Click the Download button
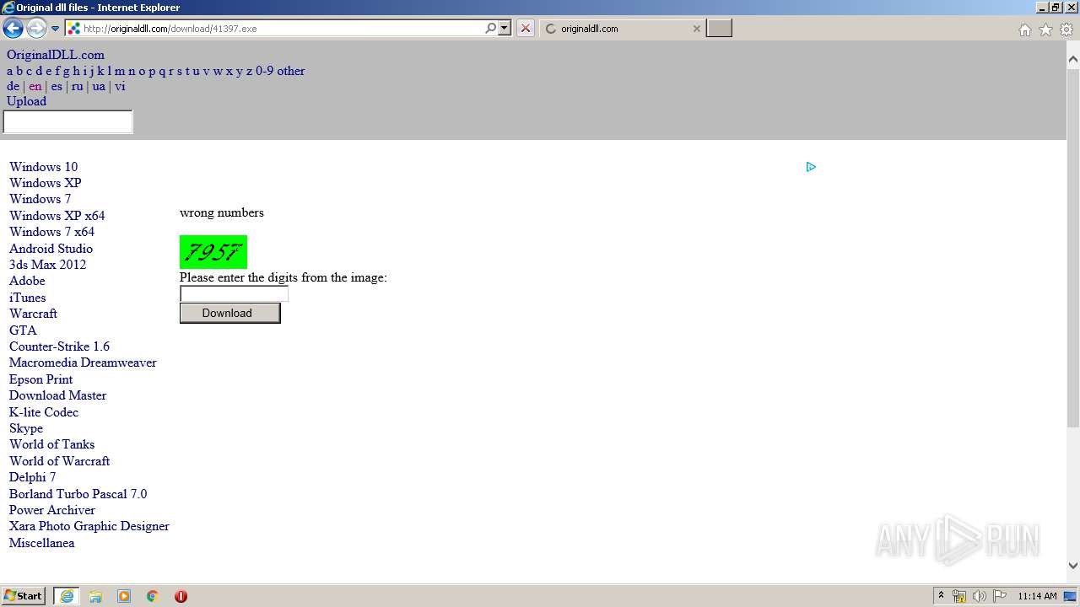Image resolution: width=1080 pixels, height=607 pixels. 229,313
